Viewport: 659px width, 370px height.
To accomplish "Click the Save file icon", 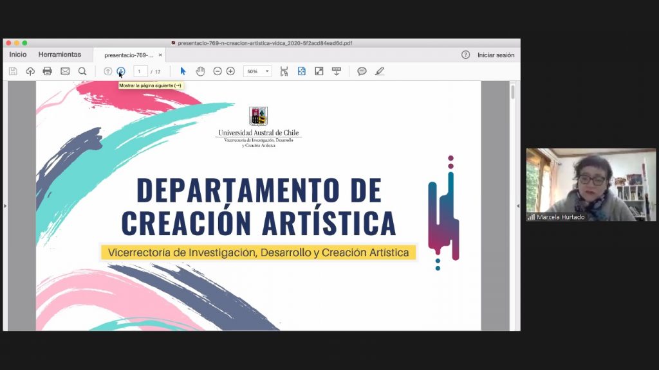I will 13,71.
